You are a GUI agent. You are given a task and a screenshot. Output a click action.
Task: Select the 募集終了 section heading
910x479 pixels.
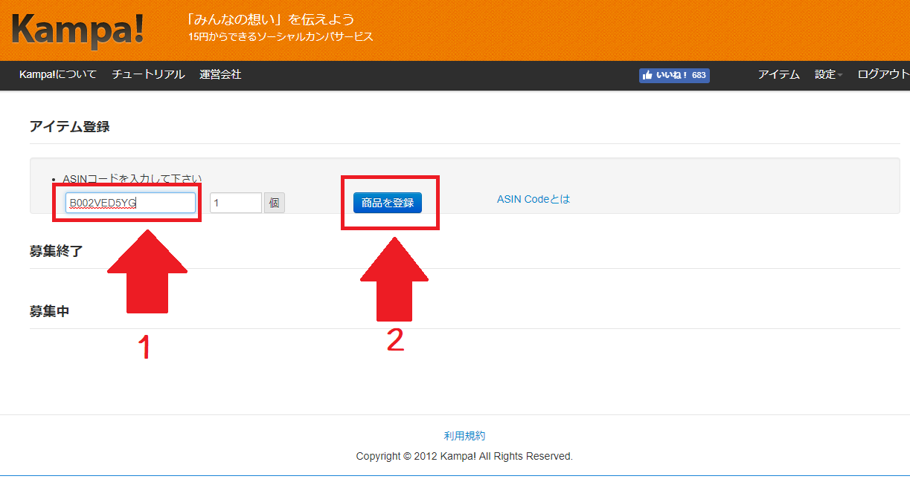[57, 251]
